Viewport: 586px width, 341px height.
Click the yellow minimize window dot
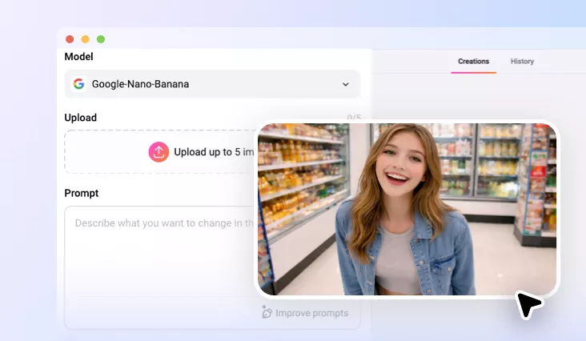(85, 39)
